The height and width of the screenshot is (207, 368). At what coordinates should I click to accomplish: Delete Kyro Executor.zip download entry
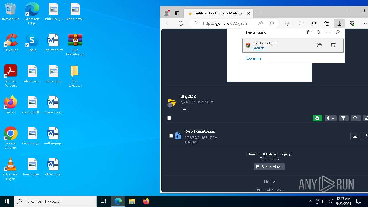tap(333, 45)
